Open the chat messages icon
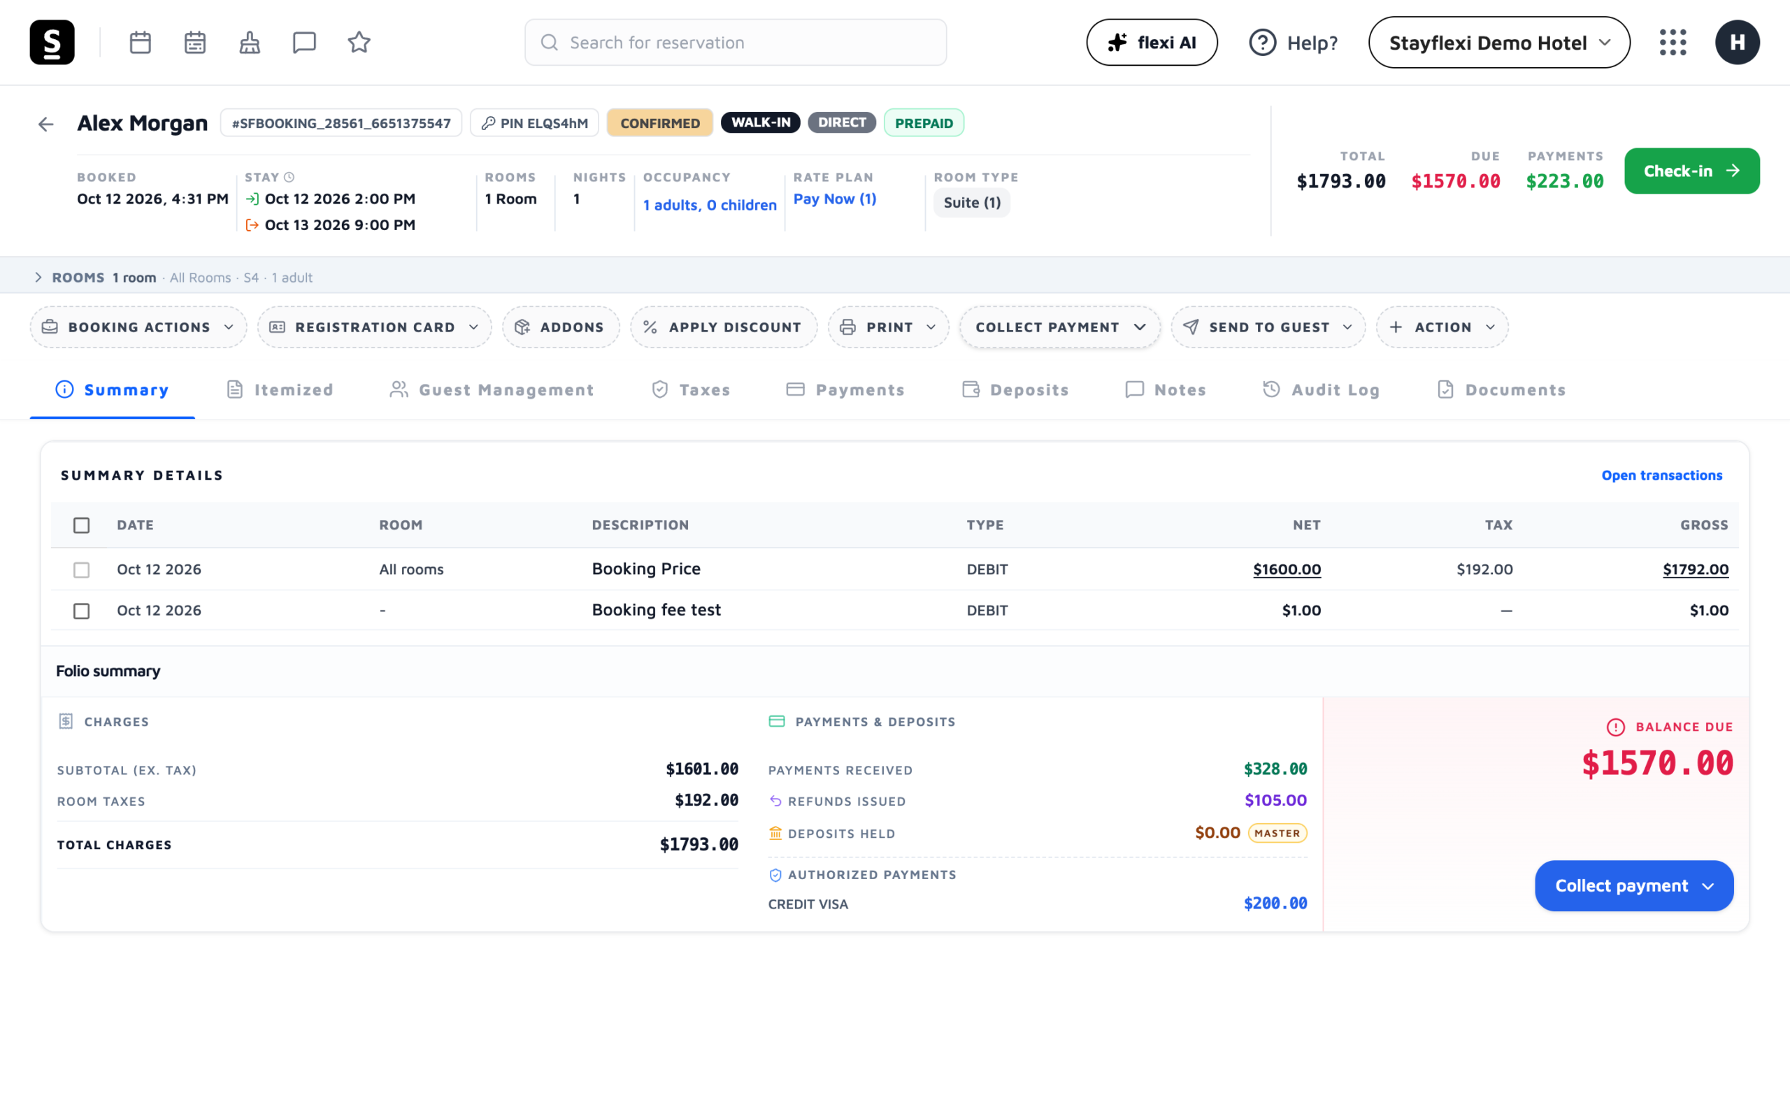The height and width of the screenshot is (1119, 1790). (305, 42)
